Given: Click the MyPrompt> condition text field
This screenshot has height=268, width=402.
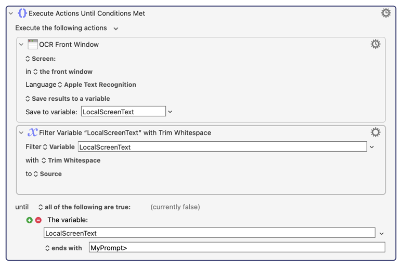Looking at the screenshot, I should (237, 248).
